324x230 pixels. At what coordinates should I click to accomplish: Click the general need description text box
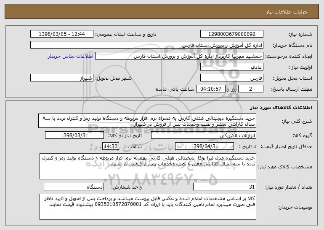point(147,121)
